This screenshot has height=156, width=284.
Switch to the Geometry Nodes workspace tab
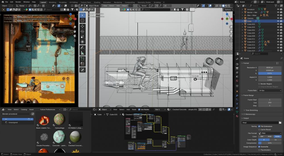point(144,2)
